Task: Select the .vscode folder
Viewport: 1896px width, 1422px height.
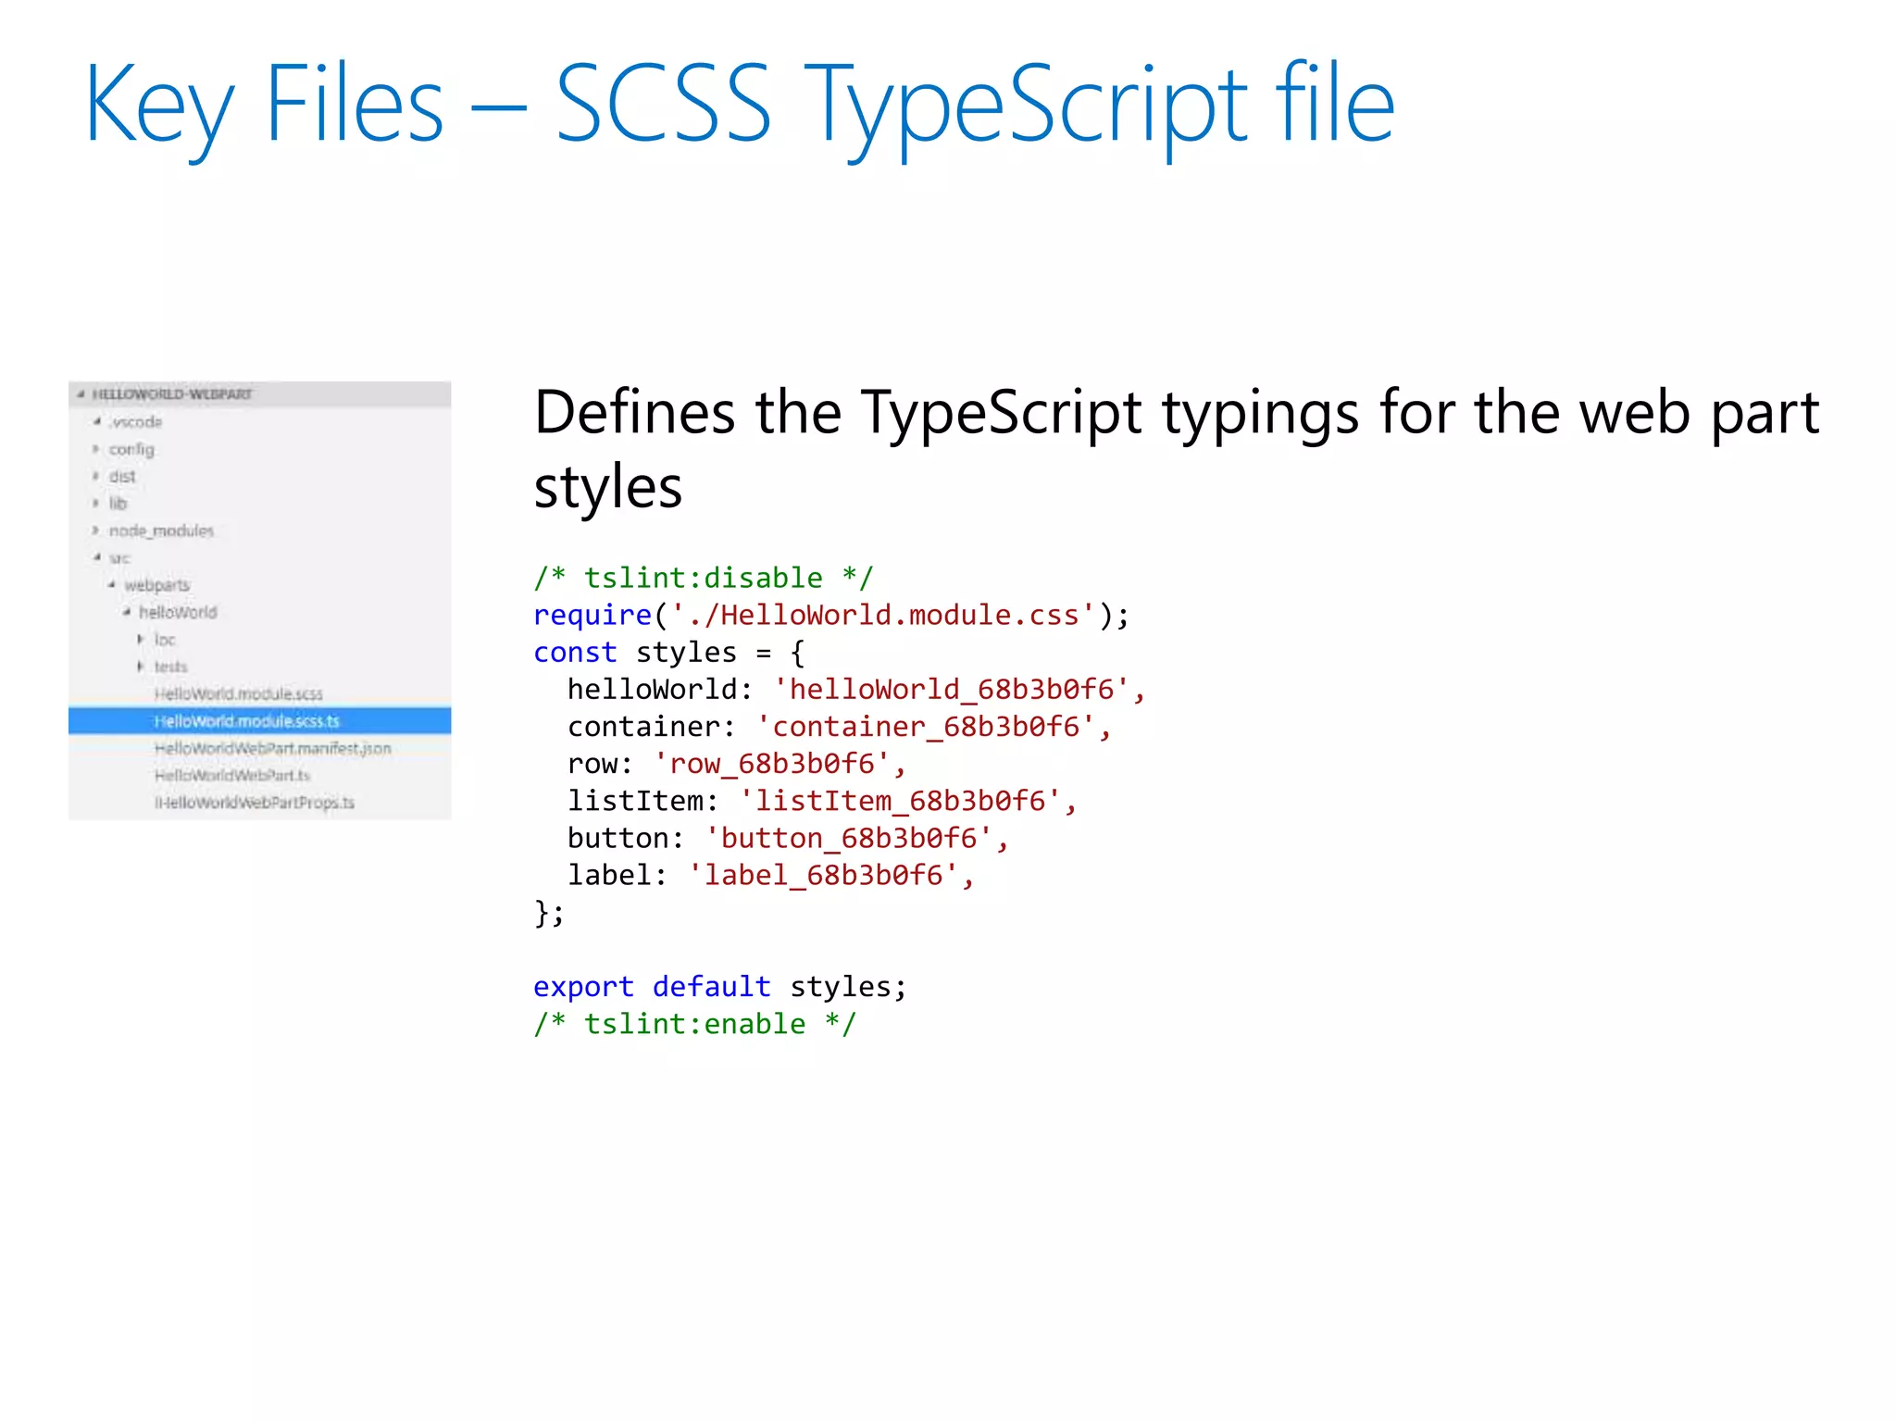Action: [135, 422]
